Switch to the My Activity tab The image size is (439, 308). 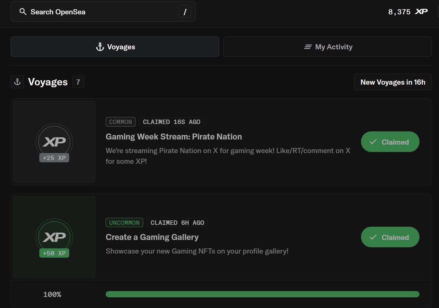[x=328, y=46]
